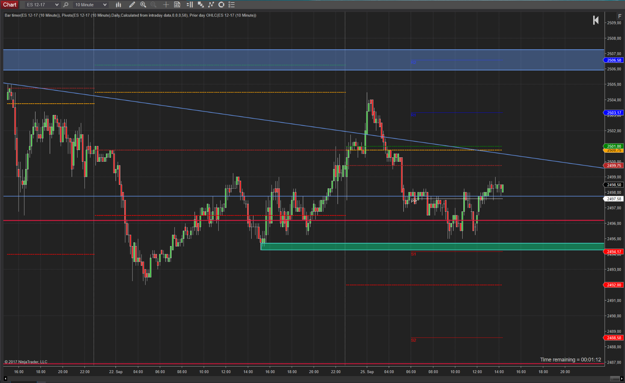Select the pencil drawing tools icon
The image size is (625, 383).
(132, 5)
